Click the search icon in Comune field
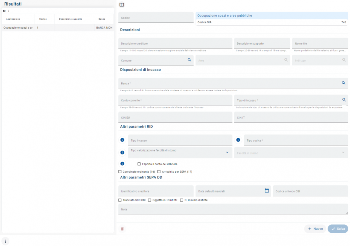 tap(189, 60)
